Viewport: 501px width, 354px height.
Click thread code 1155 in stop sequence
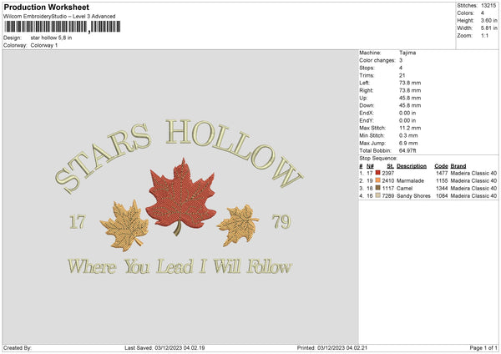pos(442,181)
